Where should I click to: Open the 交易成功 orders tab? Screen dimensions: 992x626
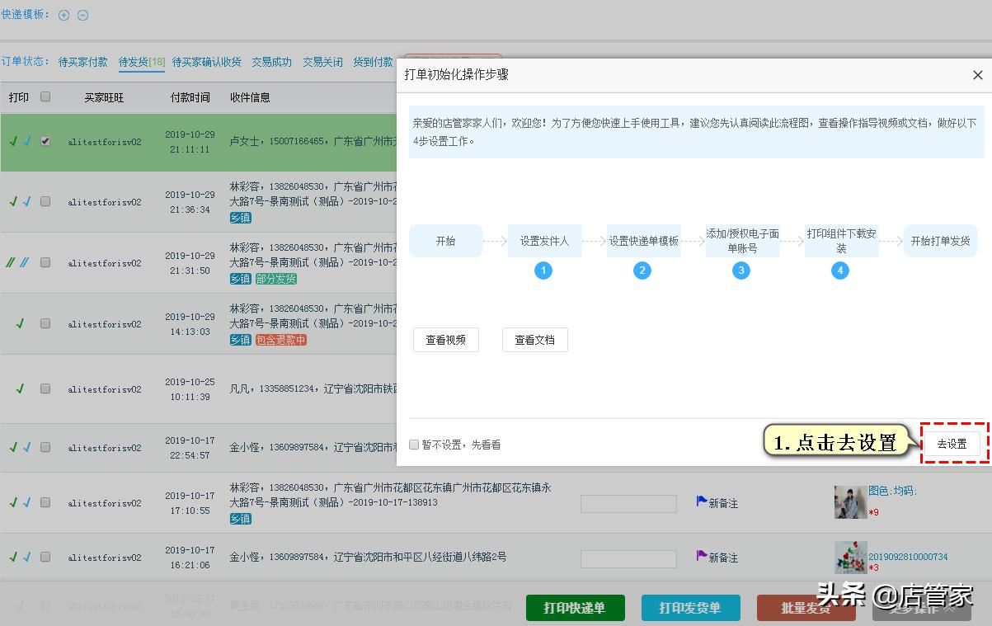[271, 61]
